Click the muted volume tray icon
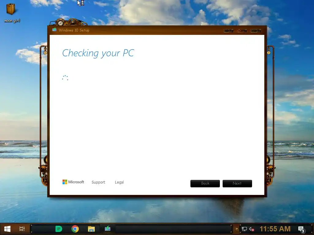This screenshot has width=314, height=235. (251, 229)
